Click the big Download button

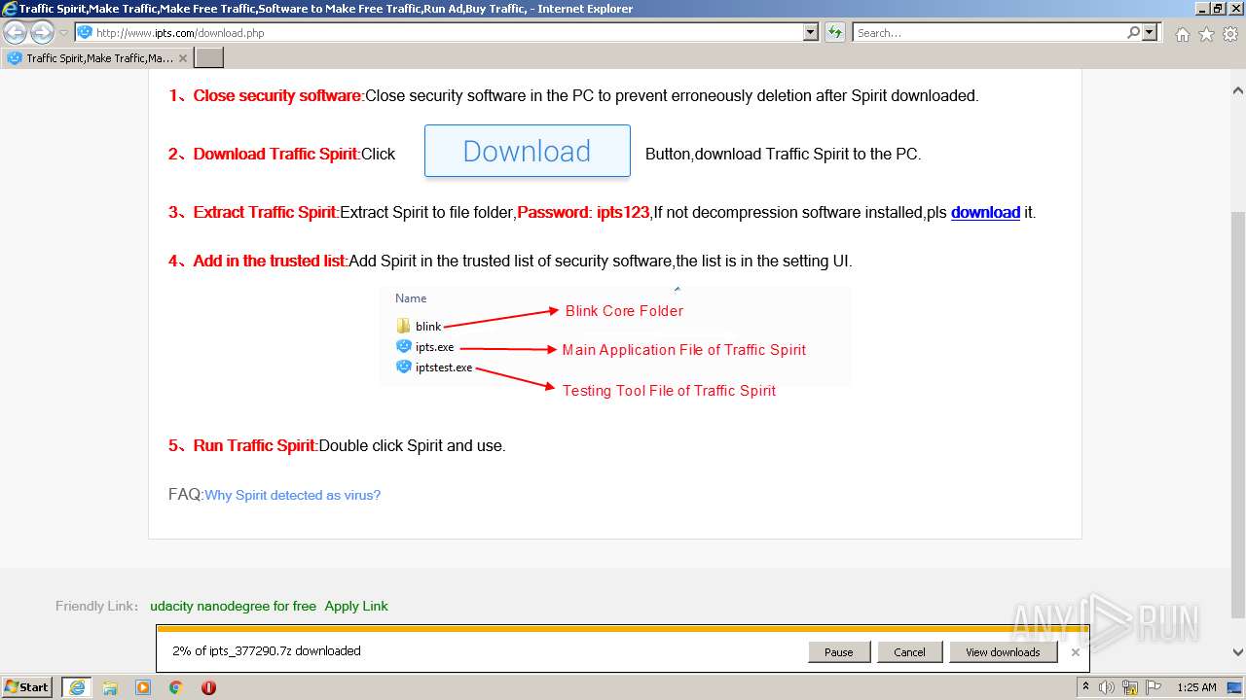pyautogui.click(x=528, y=151)
